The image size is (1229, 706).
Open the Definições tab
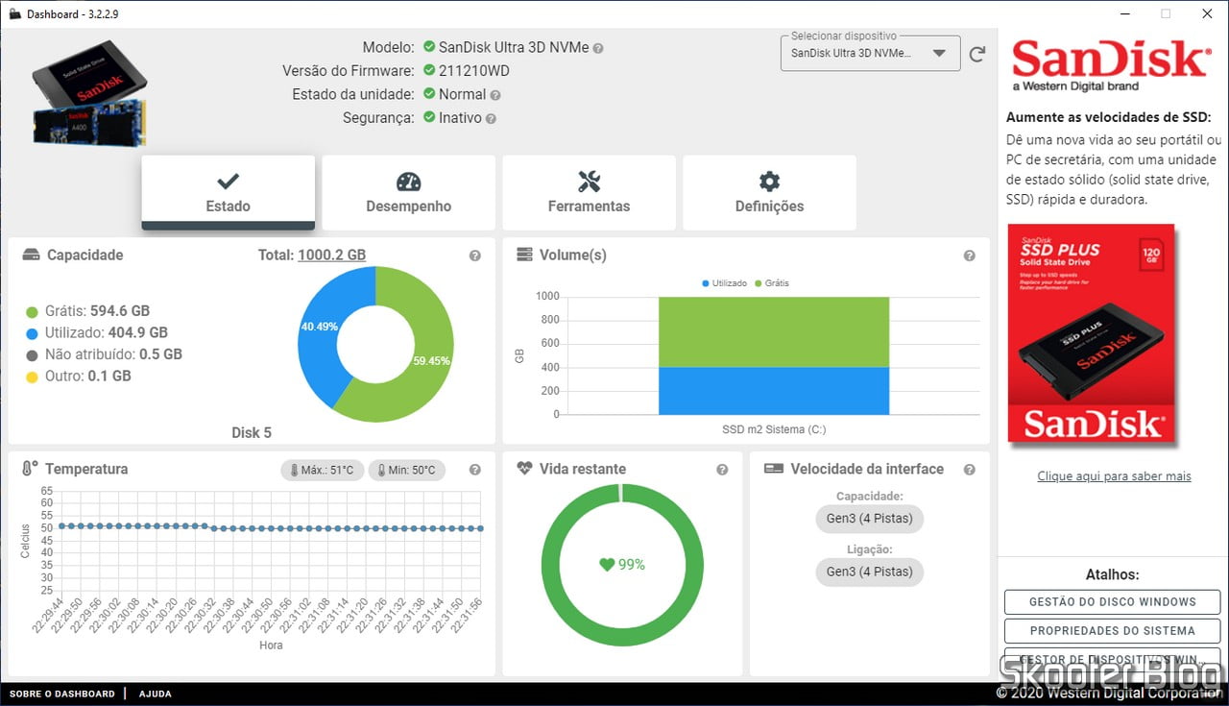769,192
